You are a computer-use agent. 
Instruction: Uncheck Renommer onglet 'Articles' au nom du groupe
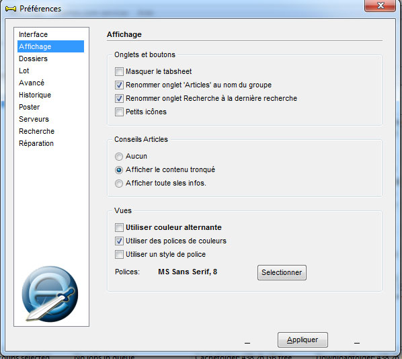(119, 85)
